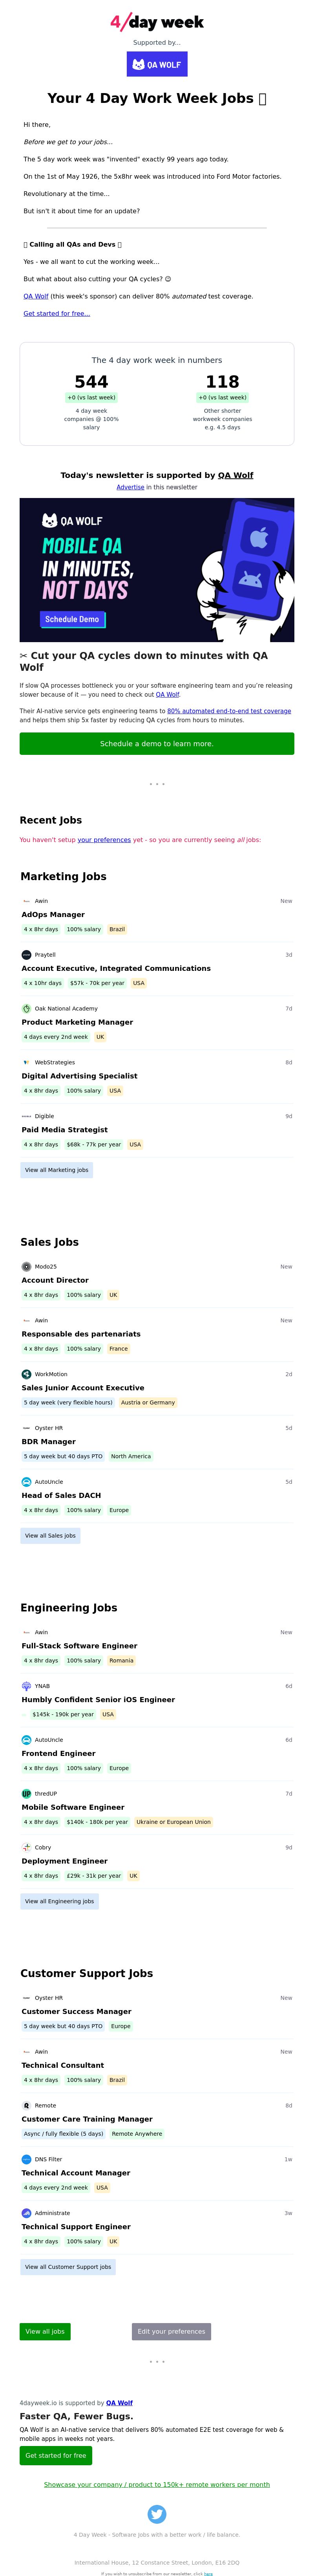Image resolution: width=314 pixels, height=2576 pixels.
Task: Click 'View all Sales jobs' button
Action: pyautogui.click(x=50, y=1535)
